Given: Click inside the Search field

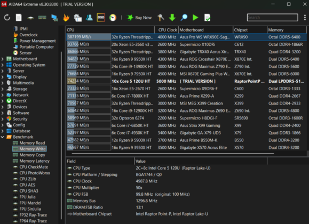Looking at the screenshot, I should 272,18.
